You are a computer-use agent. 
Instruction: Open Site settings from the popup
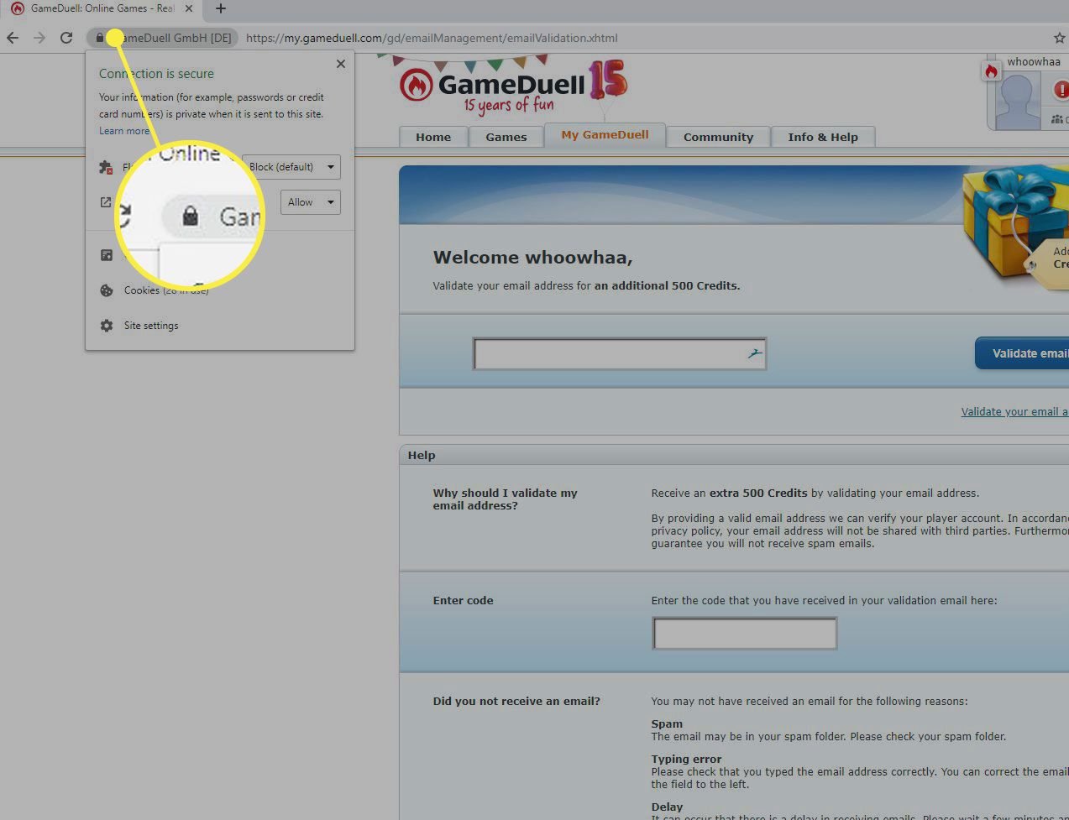tap(151, 326)
